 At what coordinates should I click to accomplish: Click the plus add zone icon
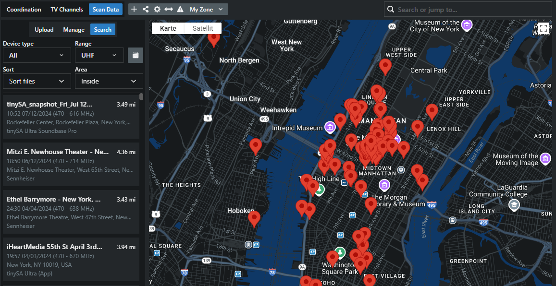pyautogui.click(x=134, y=10)
